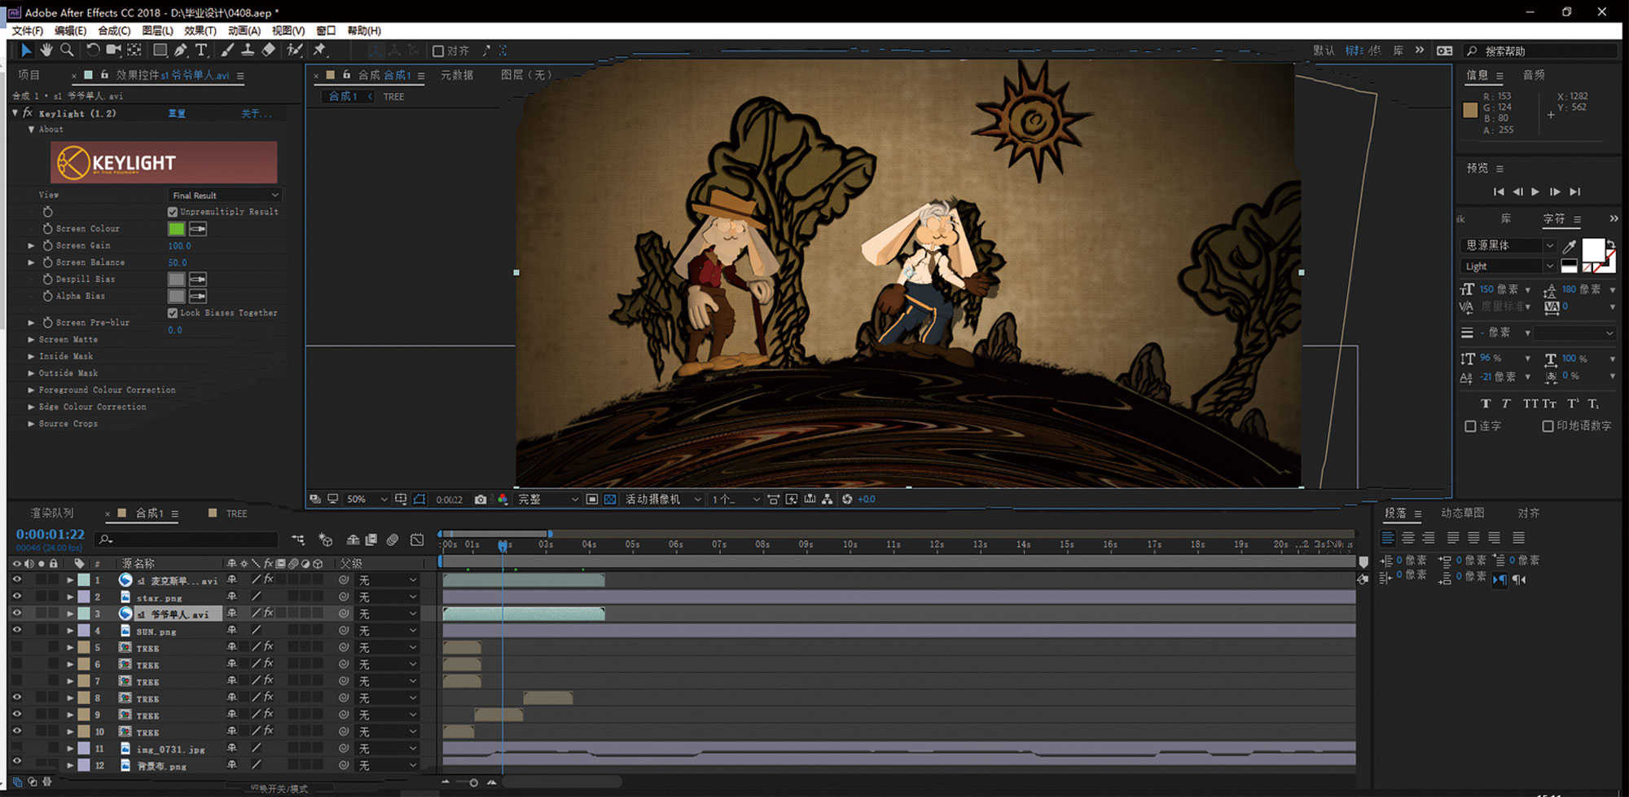Select the Horizontal Type tool
The width and height of the screenshot is (1629, 797).
201,51
